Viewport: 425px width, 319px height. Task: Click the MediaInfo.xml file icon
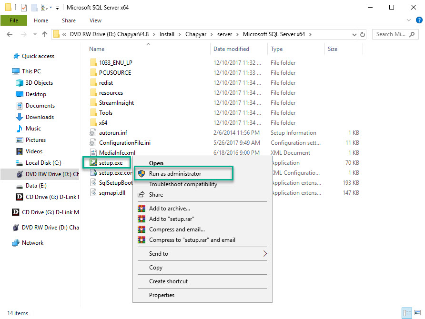[x=93, y=153]
